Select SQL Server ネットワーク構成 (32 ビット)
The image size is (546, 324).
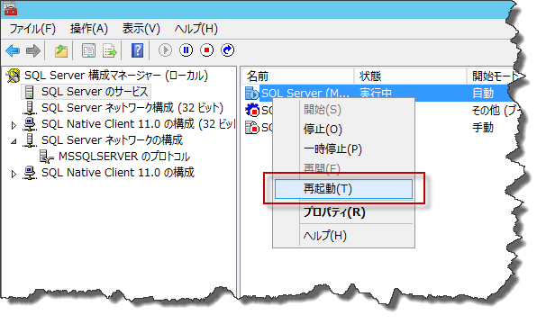coord(132,108)
